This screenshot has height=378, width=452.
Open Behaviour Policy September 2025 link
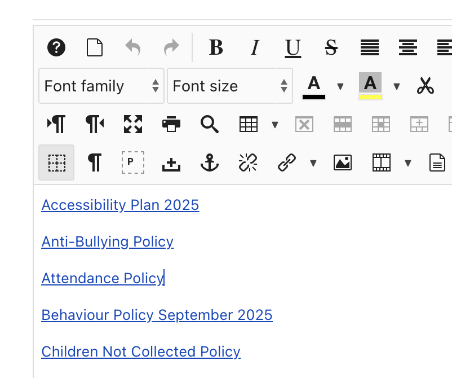click(x=157, y=315)
